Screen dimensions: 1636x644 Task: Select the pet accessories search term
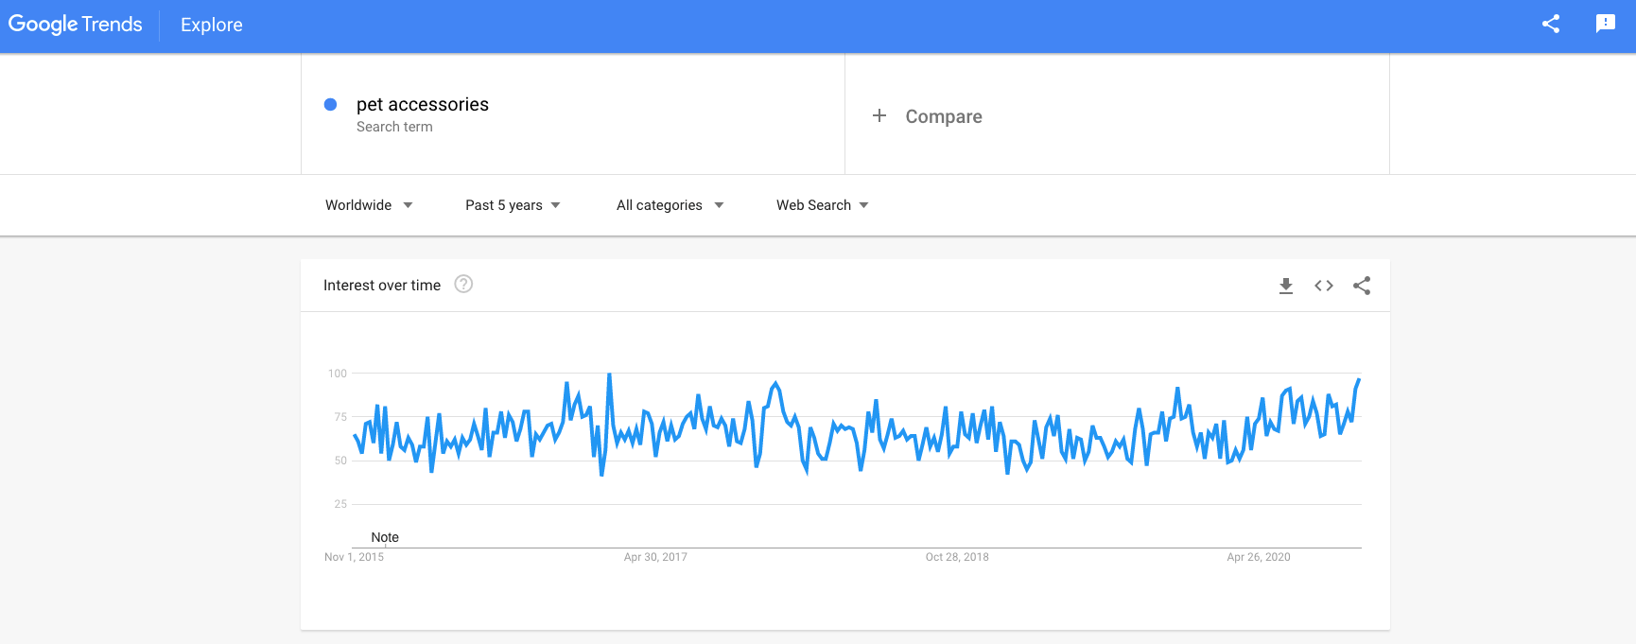[x=423, y=104]
